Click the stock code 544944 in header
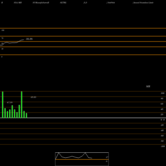166x166 pixels. [x=111, y=3]
